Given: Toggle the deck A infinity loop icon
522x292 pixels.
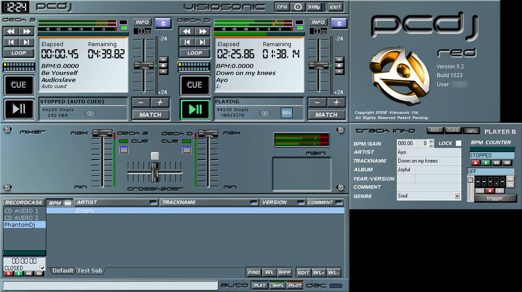Looking at the screenshot, I should click(90, 113).
